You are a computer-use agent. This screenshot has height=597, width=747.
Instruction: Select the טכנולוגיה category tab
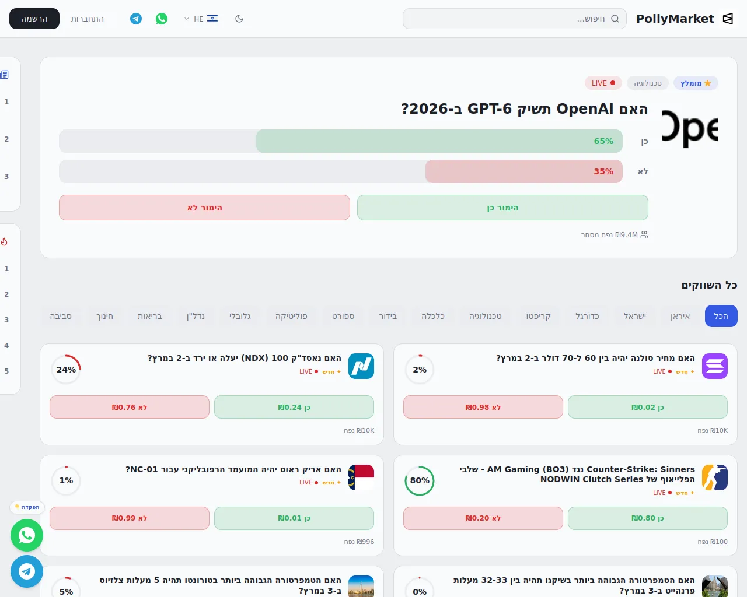[486, 316]
